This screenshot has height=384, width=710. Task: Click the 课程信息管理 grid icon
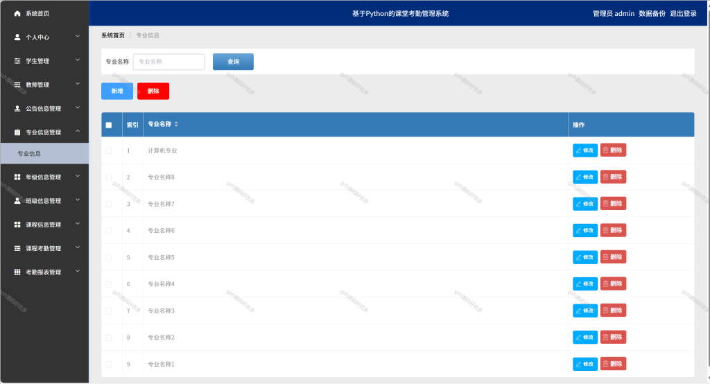(17, 225)
